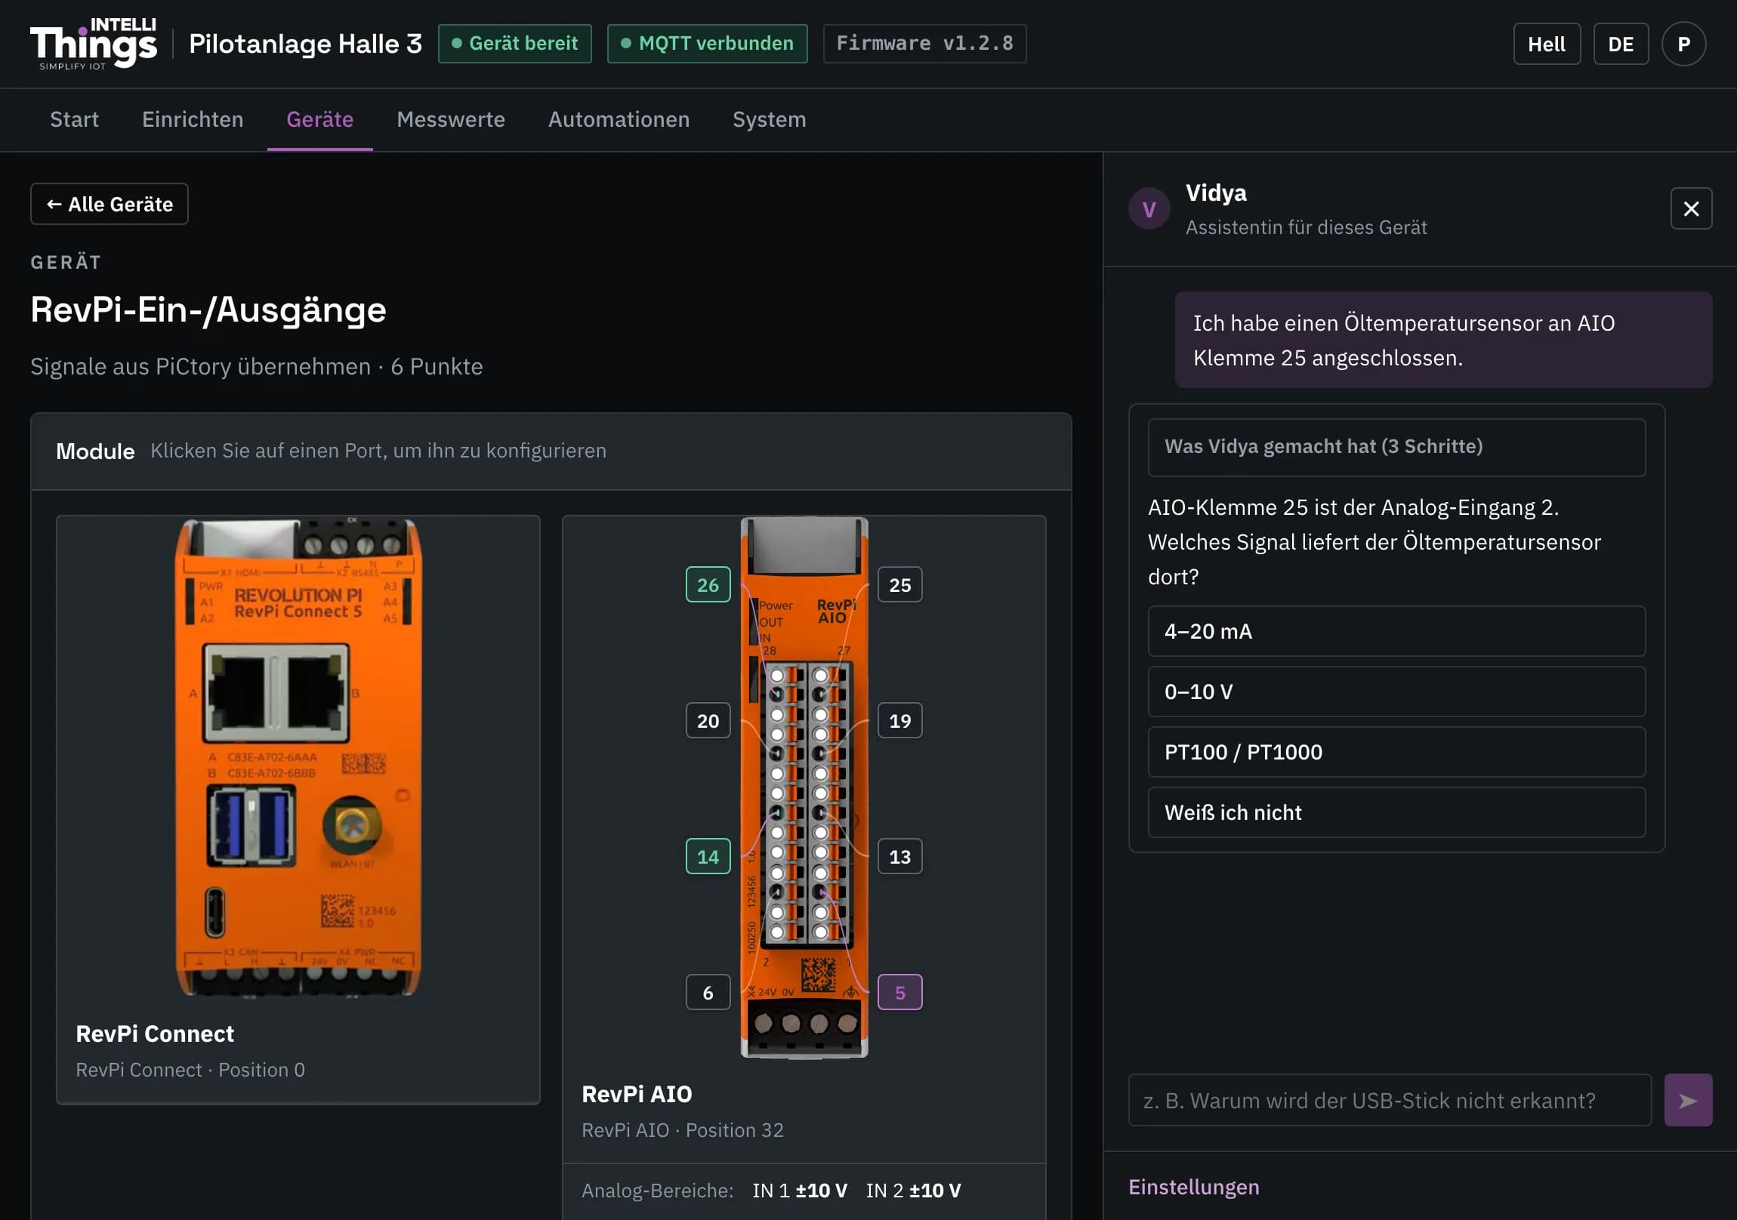1737x1220 pixels.
Task: Click the user message about Öltemperatursensor
Action: 1442,340
